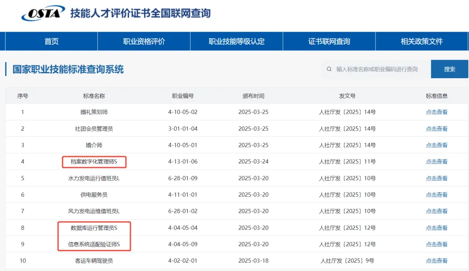View details of 婚介师 standard

click(x=436, y=145)
